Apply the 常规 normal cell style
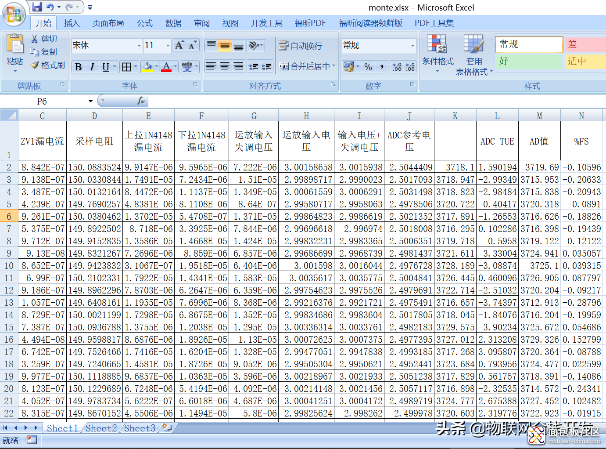The width and height of the screenshot is (606, 449). point(529,44)
